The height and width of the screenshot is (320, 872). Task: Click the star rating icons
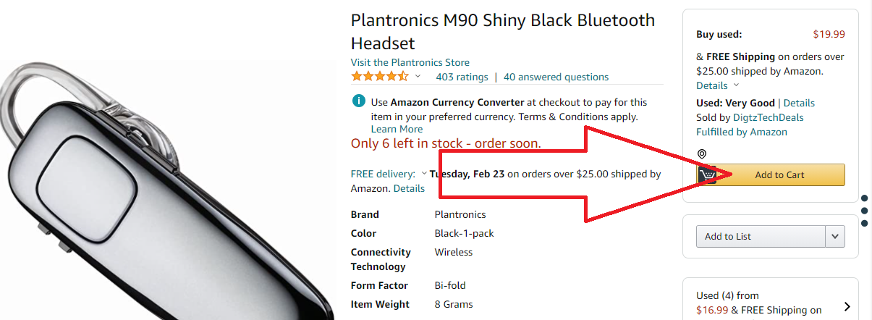(379, 77)
